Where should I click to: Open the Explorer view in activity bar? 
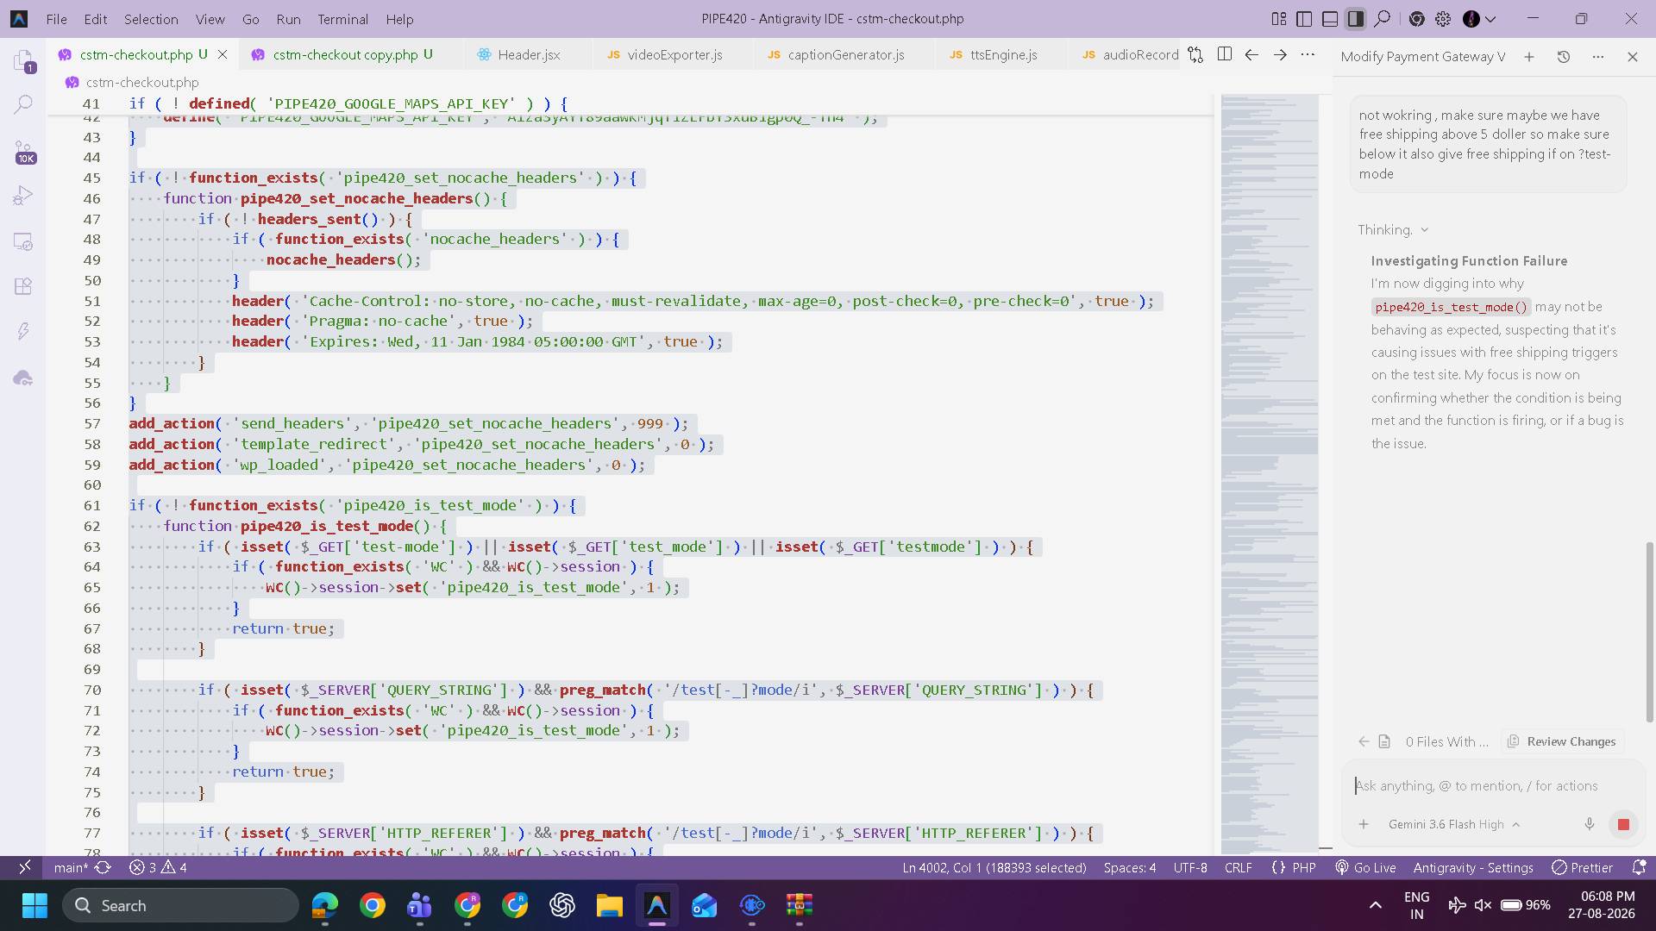pos(23,60)
